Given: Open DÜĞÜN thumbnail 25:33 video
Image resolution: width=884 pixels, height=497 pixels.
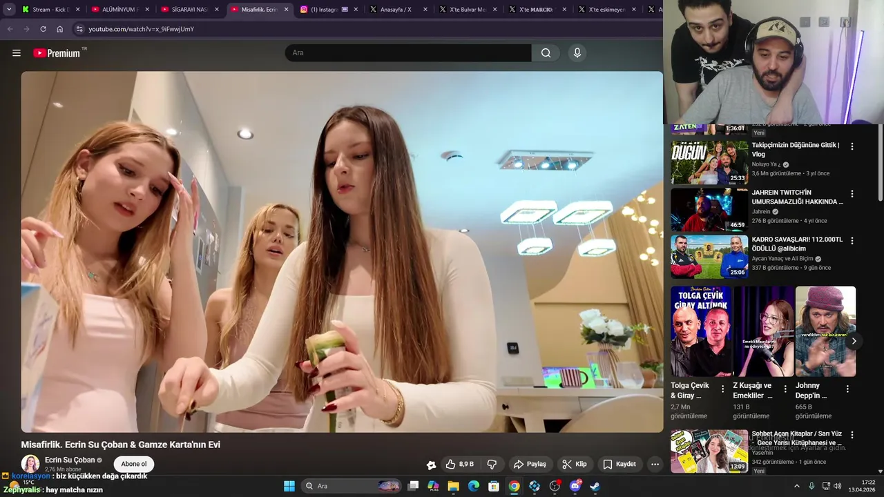Looking at the screenshot, I should click(709, 163).
